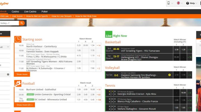Select draw odds 6.90 Buriram United - Sukhothai

tap(85, 89)
